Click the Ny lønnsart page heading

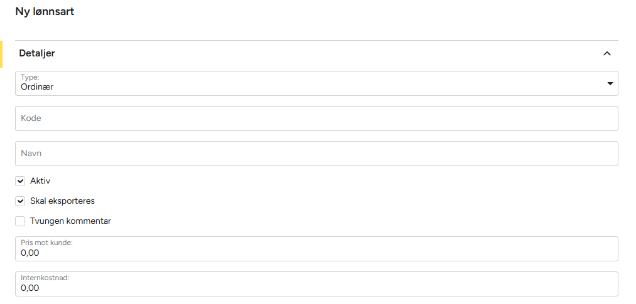[45, 11]
